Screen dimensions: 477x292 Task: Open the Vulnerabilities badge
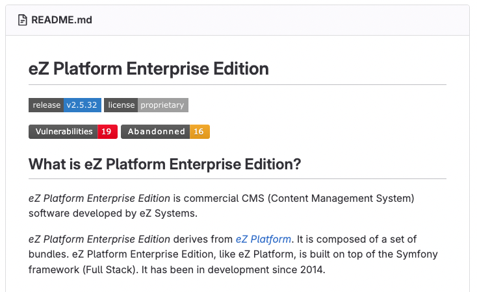pyautogui.click(x=64, y=132)
